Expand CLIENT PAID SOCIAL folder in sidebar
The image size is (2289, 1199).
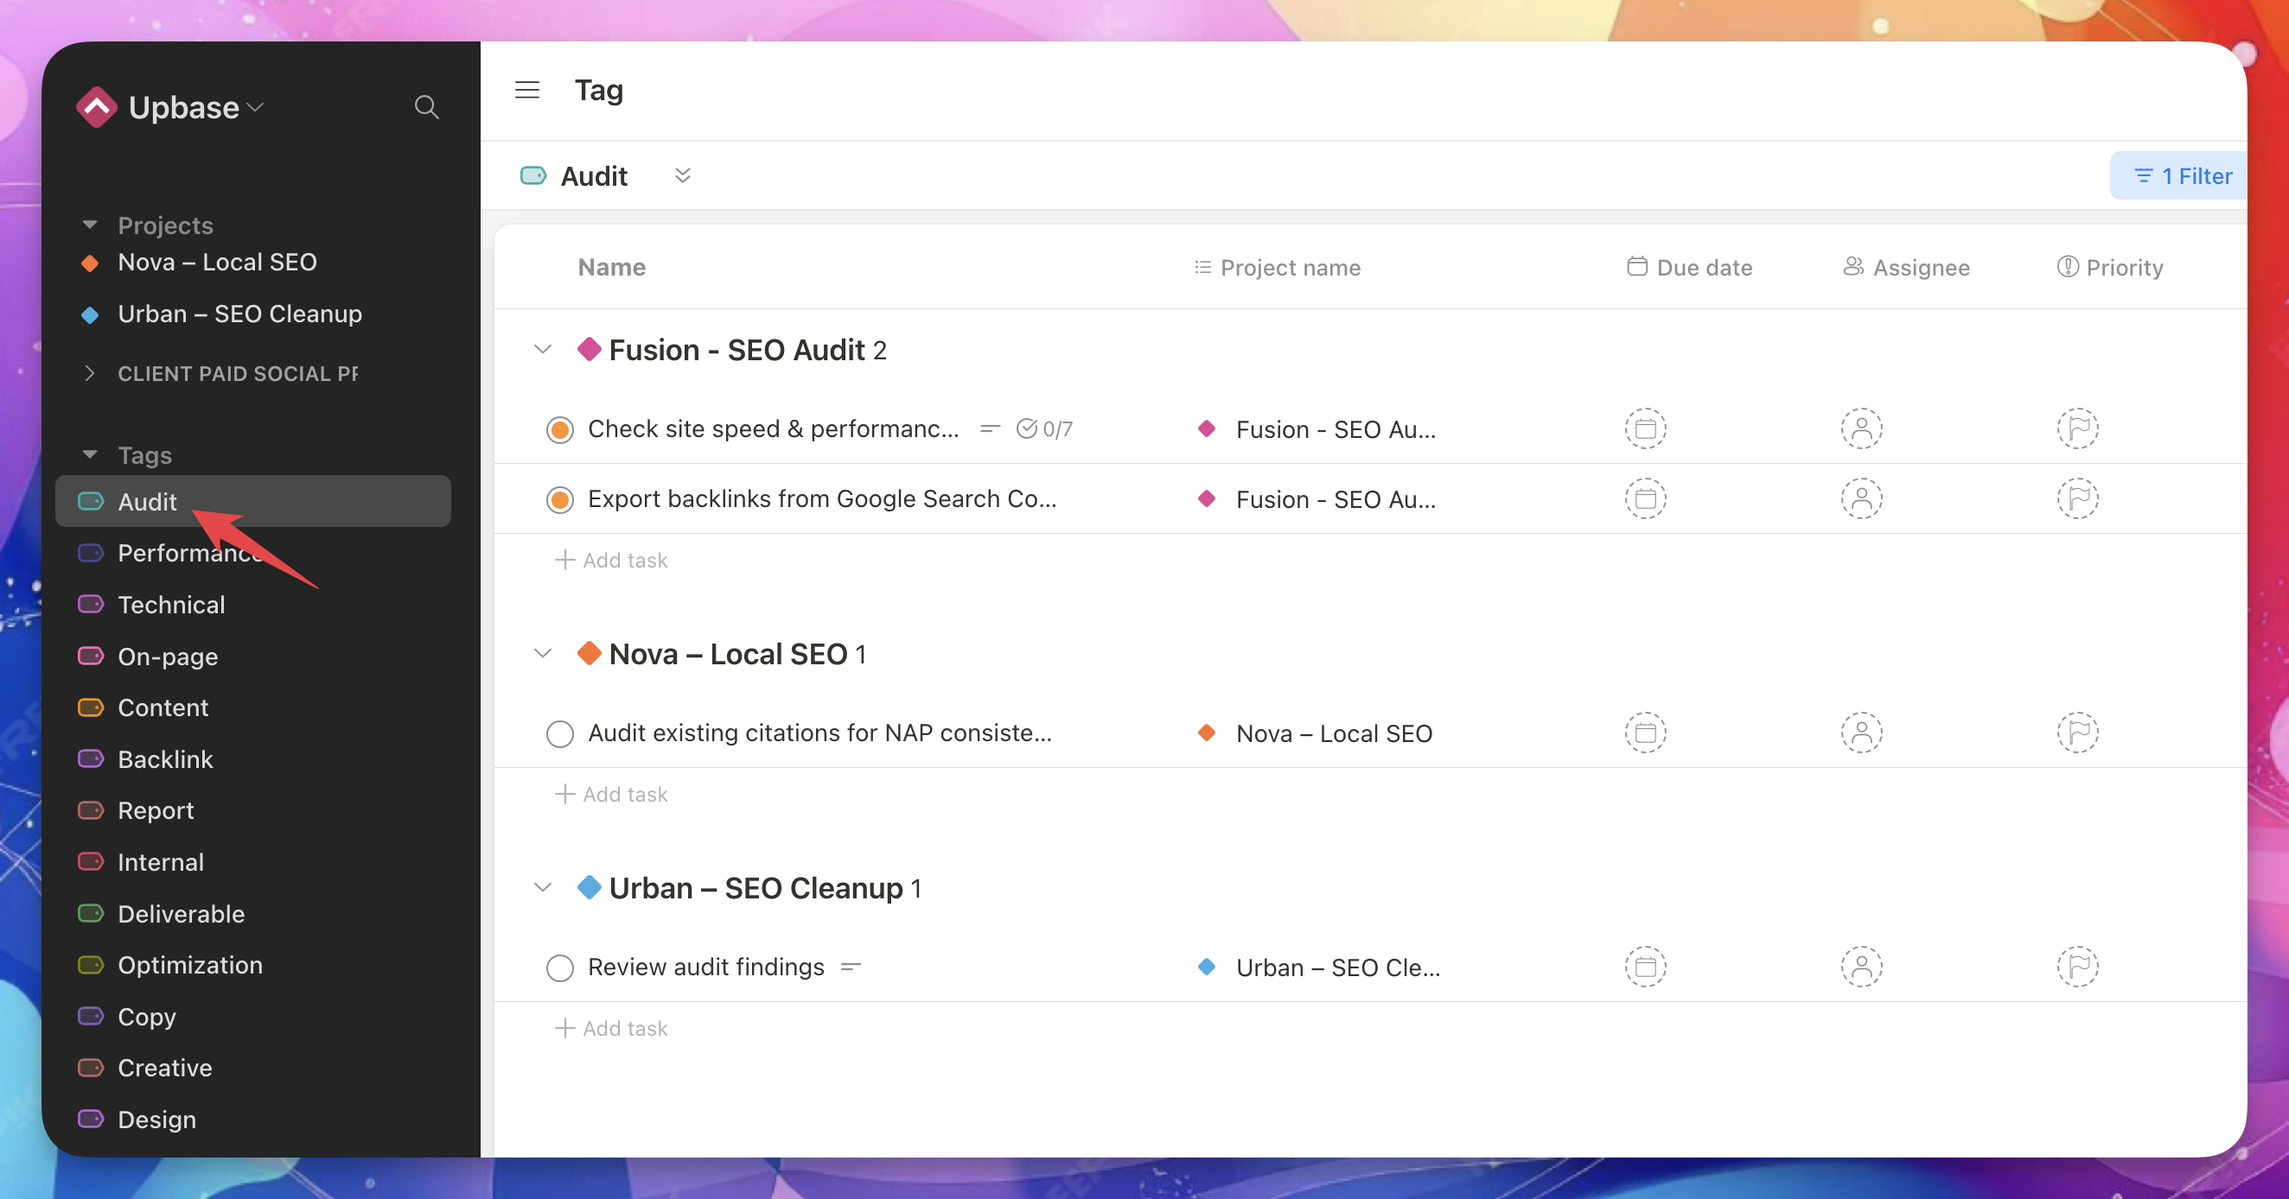[89, 374]
